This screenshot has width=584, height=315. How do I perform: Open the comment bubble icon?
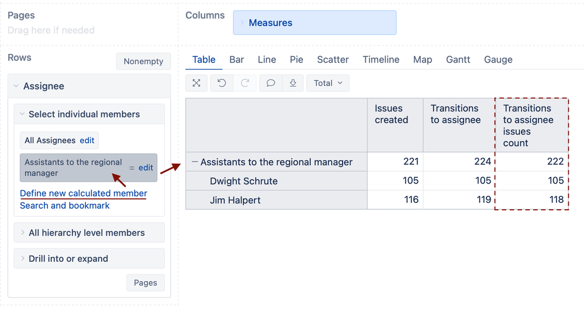(x=271, y=83)
